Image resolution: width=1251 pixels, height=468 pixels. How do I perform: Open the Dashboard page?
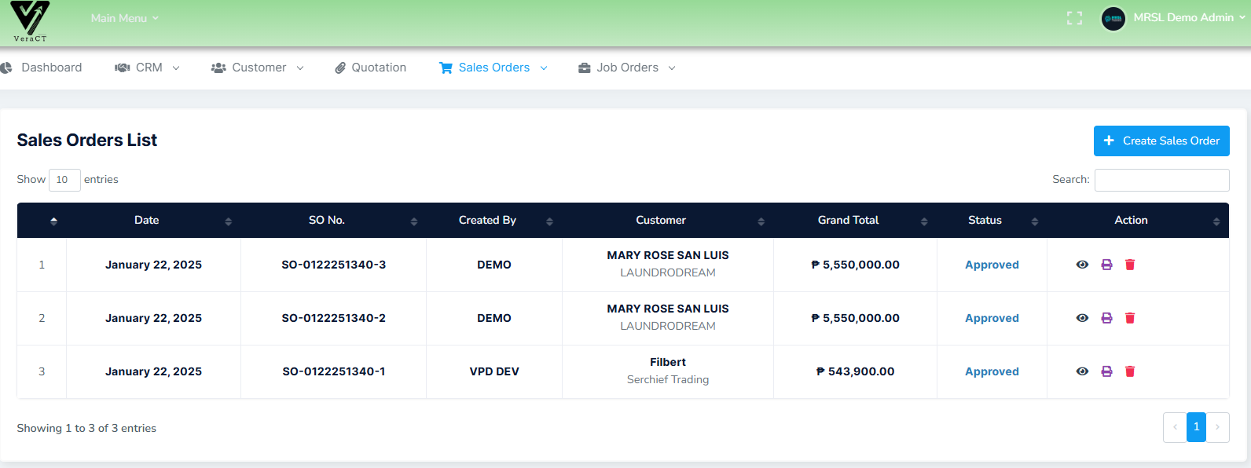coord(42,68)
